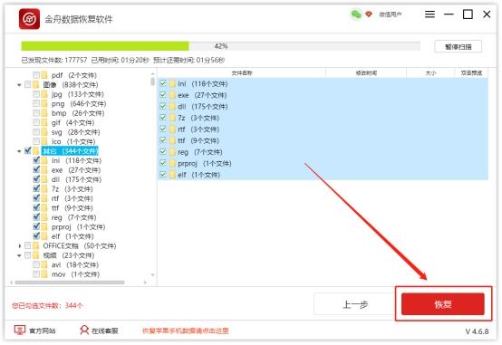Check the png (646个文件) checkbox in tree
This screenshot has width=502, height=345.
coord(36,104)
